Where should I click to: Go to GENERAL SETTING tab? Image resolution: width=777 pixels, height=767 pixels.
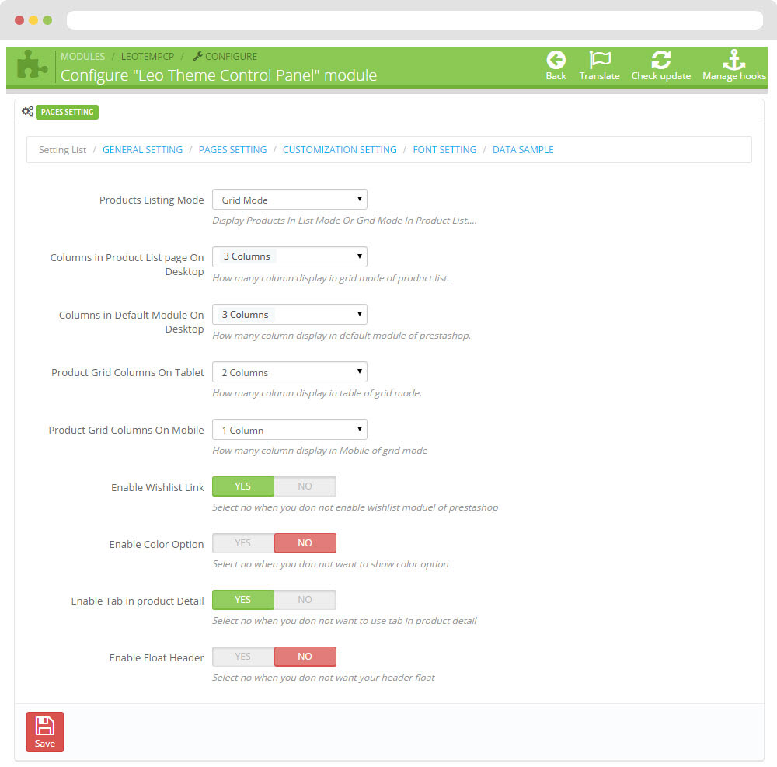(142, 150)
